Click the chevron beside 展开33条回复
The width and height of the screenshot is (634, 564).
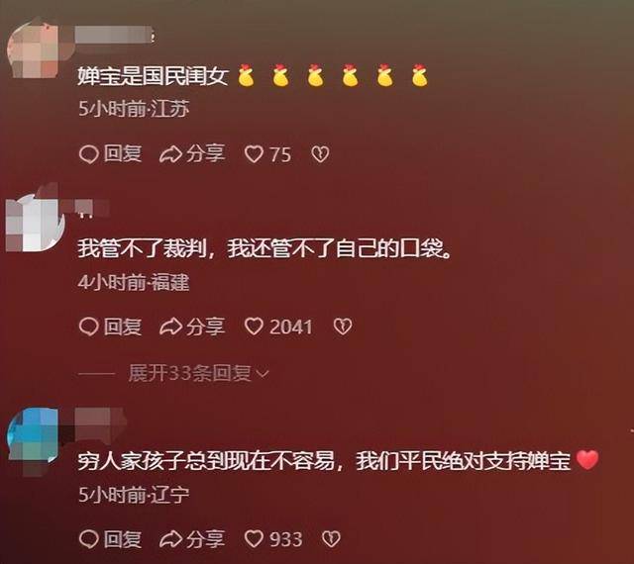263,374
